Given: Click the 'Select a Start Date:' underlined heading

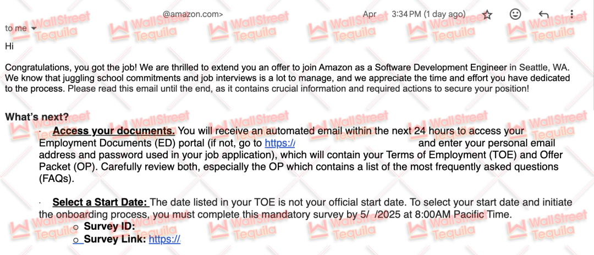Looking at the screenshot, I should pyautogui.click(x=100, y=202).
